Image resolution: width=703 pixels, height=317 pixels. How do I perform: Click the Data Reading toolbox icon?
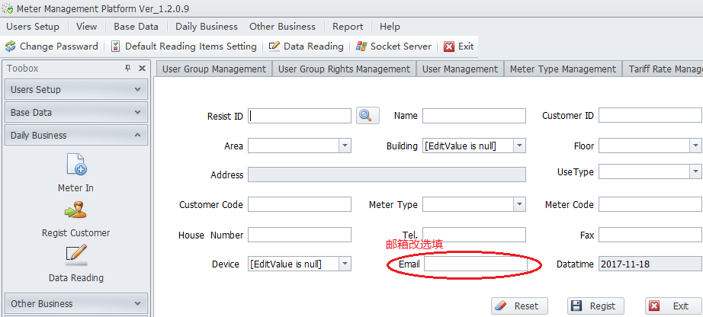(75, 255)
